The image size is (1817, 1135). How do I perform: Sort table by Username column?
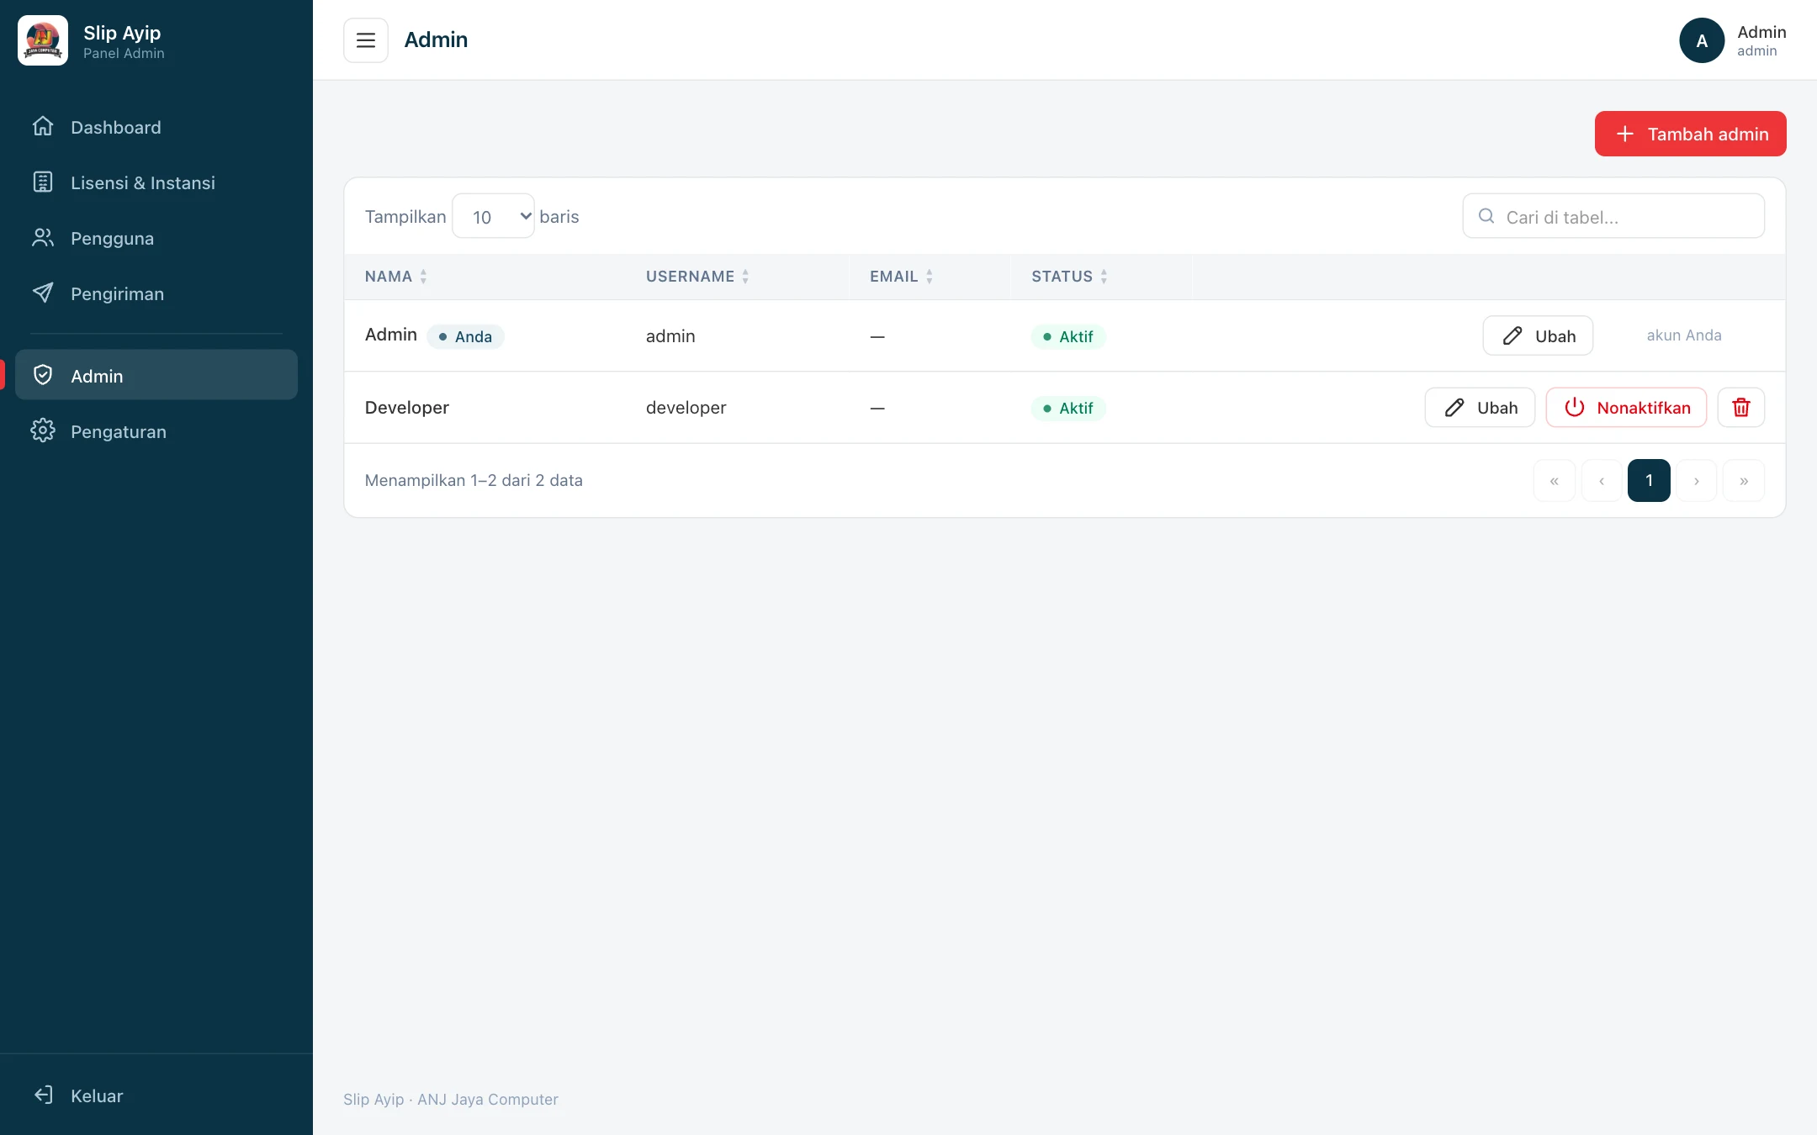coord(697,277)
